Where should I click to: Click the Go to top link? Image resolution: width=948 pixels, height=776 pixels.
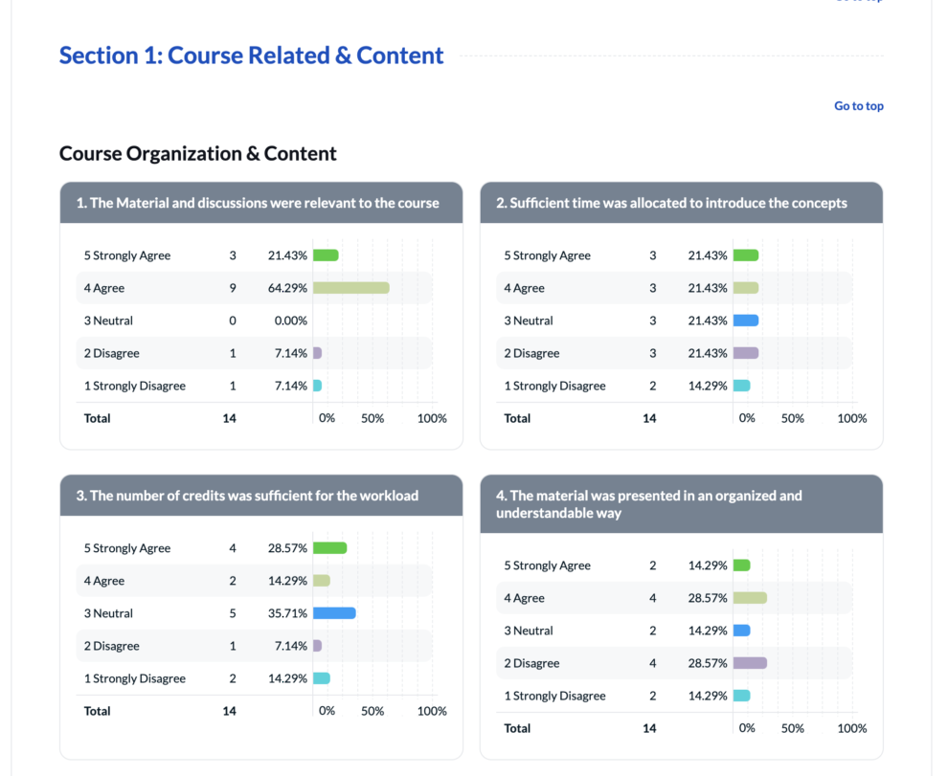pyautogui.click(x=859, y=106)
